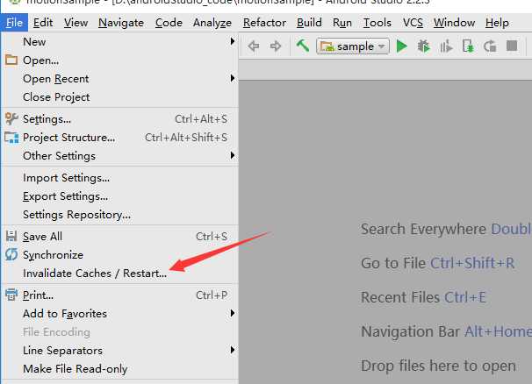532x384 pixels.
Task: Click the Back navigation arrow icon
Action: coord(254,46)
